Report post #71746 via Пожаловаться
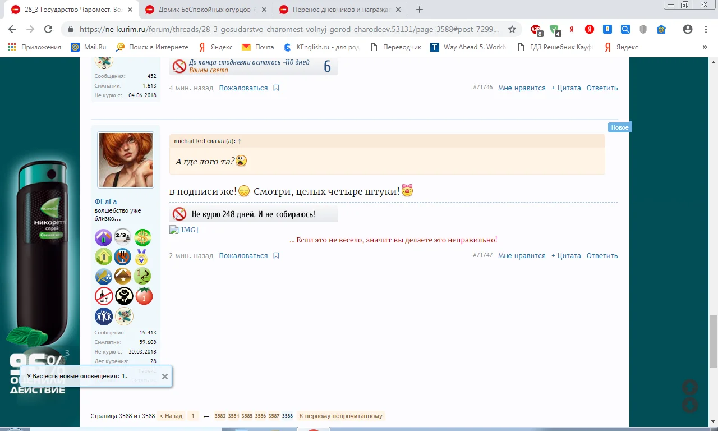The height and width of the screenshot is (431, 718). pos(243,88)
